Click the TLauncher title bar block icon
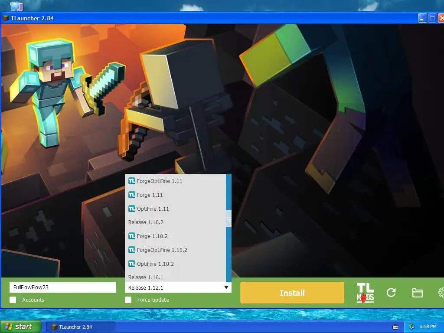Viewport: 444px width, 333px height. point(6,18)
